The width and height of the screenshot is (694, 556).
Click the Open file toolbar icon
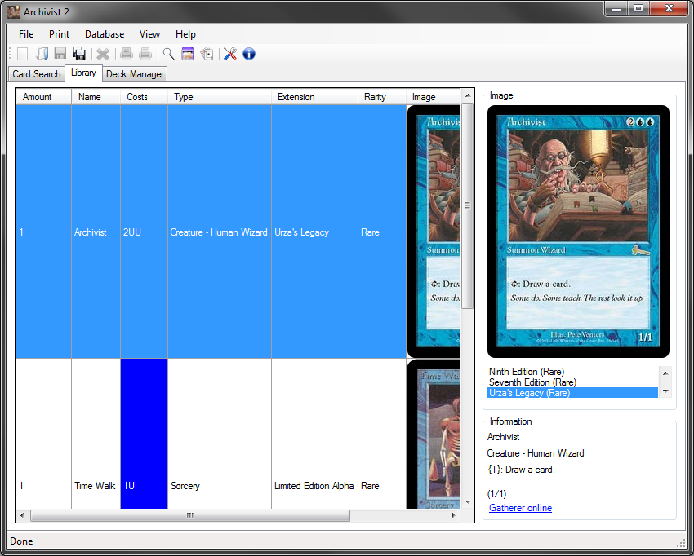click(42, 54)
